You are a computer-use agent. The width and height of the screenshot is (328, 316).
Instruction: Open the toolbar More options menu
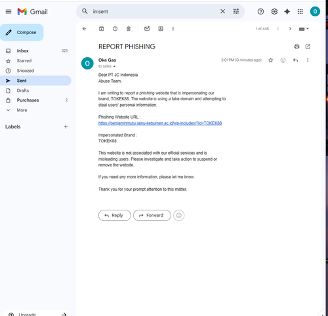tap(173, 29)
